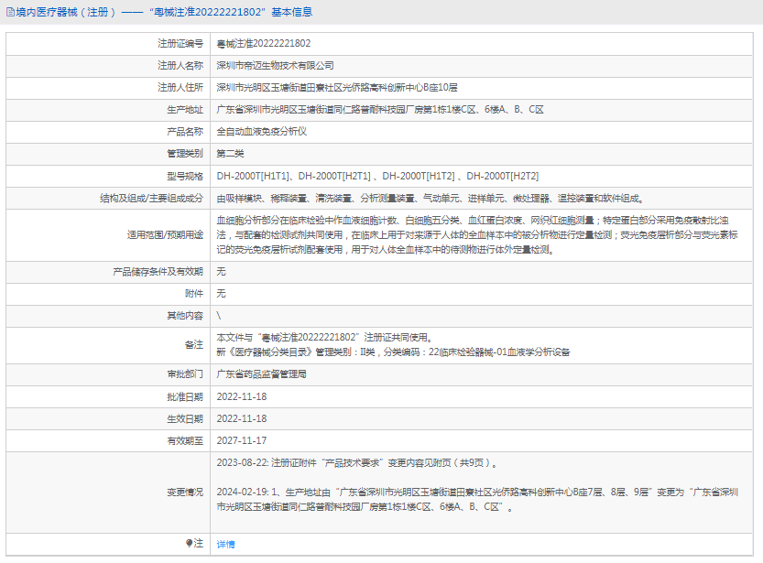Click the 适用范围/预期用途 label

coord(165,235)
